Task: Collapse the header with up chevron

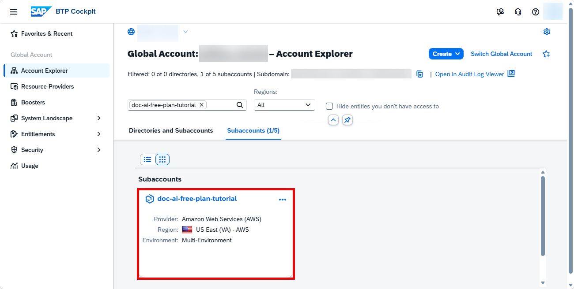Action: [x=333, y=120]
